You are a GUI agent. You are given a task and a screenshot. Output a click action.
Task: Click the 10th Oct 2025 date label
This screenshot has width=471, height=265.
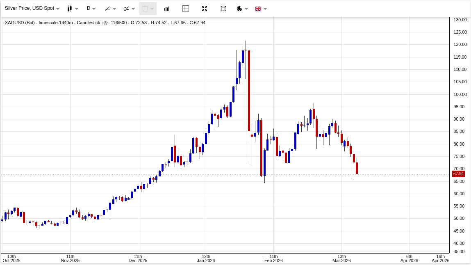[11, 258]
